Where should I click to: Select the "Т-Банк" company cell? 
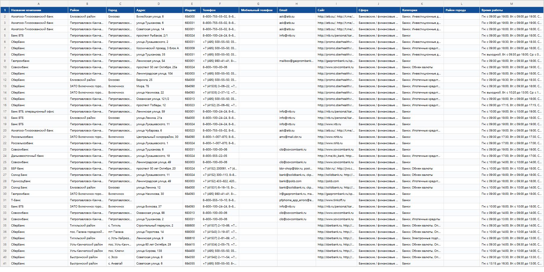coord(39,200)
